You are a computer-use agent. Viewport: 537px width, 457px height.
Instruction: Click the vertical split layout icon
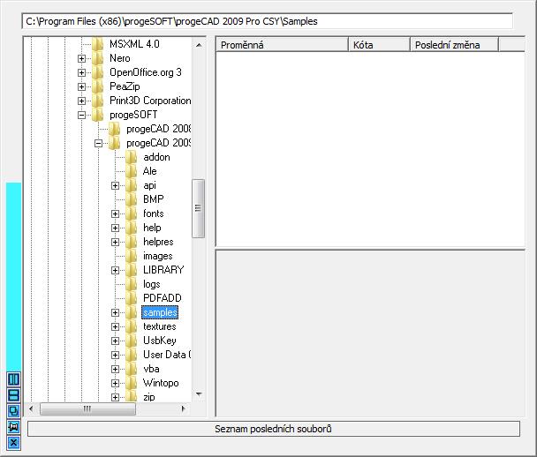pyautogui.click(x=13, y=379)
